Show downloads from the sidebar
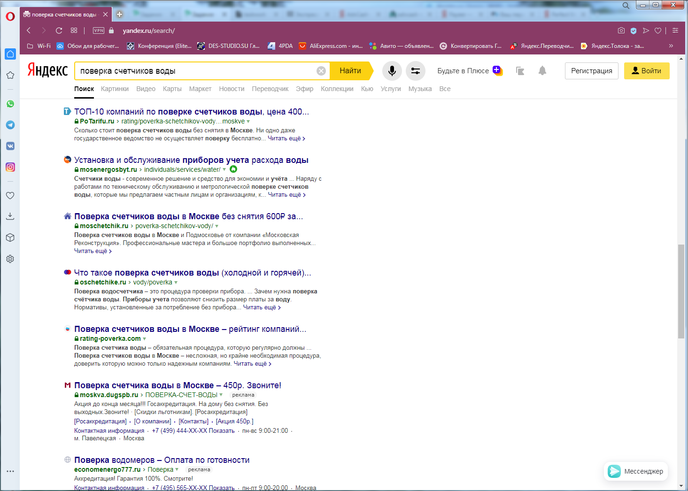688x491 pixels. pyautogui.click(x=10, y=216)
